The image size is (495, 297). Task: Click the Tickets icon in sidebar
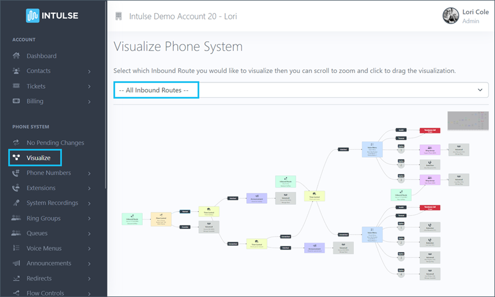click(x=16, y=86)
